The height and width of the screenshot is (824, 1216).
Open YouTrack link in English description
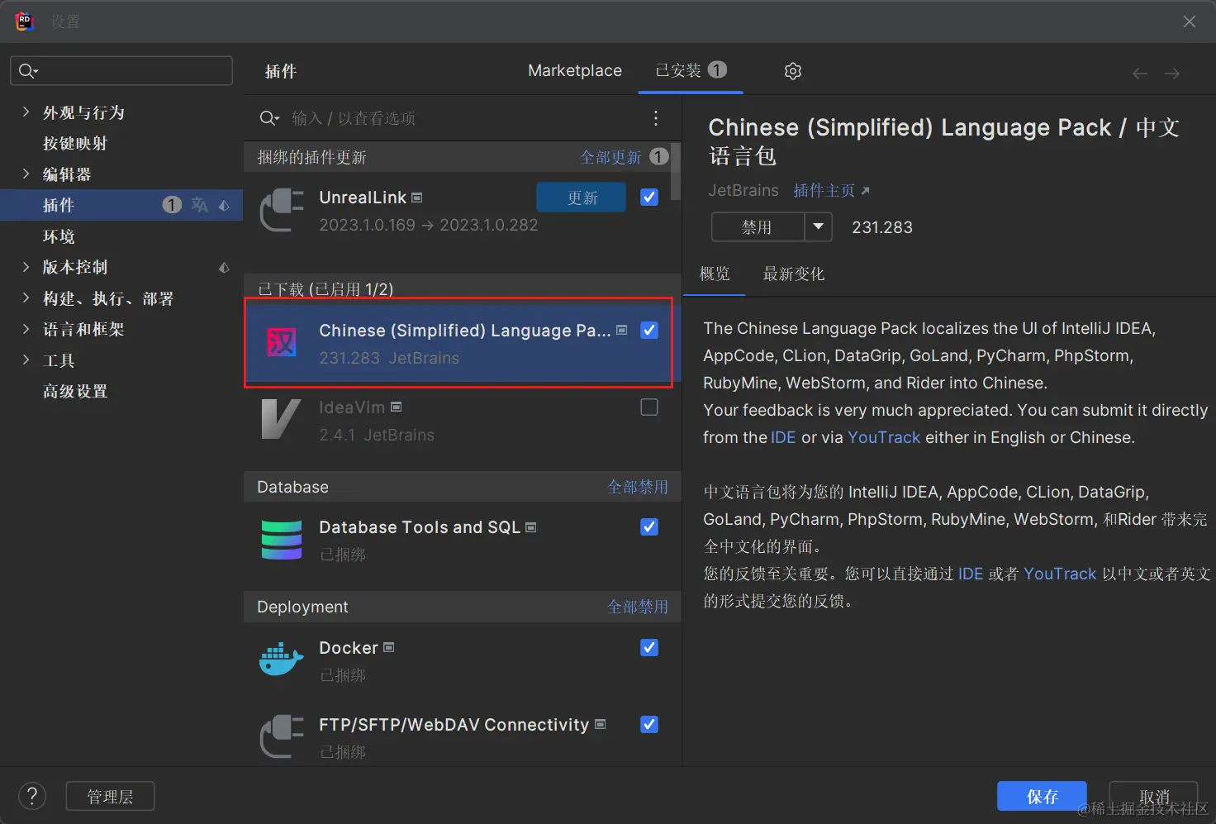tap(884, 437)
